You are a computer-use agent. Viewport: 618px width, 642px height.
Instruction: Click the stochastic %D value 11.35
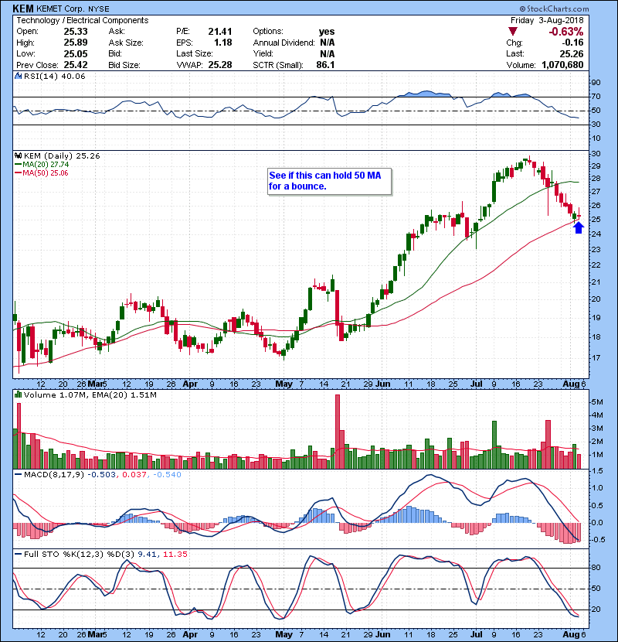pos(175,555)
